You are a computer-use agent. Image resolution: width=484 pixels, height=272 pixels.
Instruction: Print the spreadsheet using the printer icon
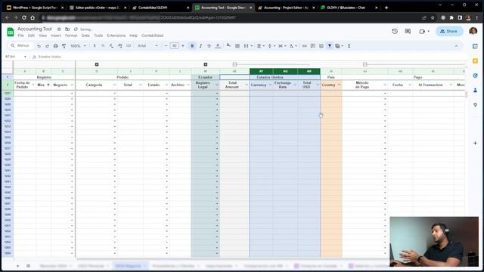[x=55, y=46]
